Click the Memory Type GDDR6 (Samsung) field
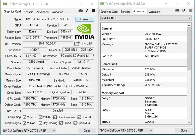The image size is (195, 135). click(x=38, y=74)
